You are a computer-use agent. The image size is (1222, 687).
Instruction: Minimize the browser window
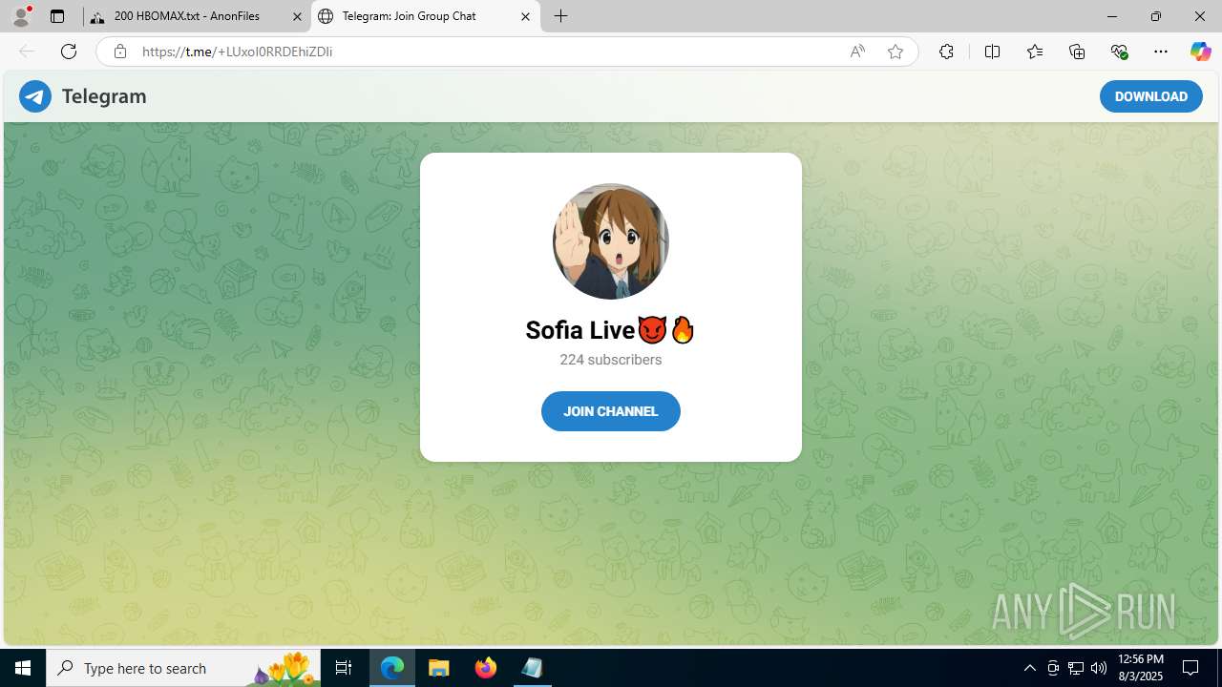pos(1112,16)
